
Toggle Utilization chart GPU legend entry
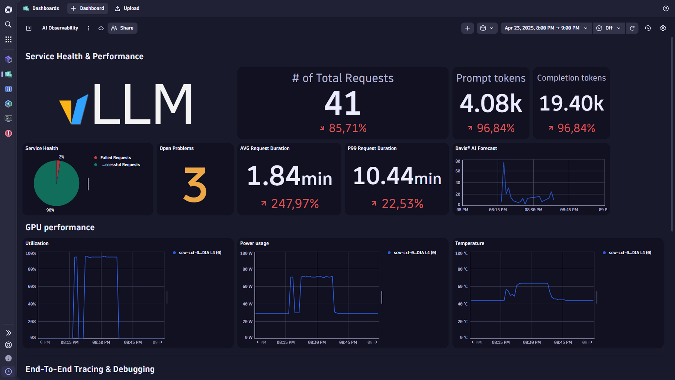pos(200,253)
